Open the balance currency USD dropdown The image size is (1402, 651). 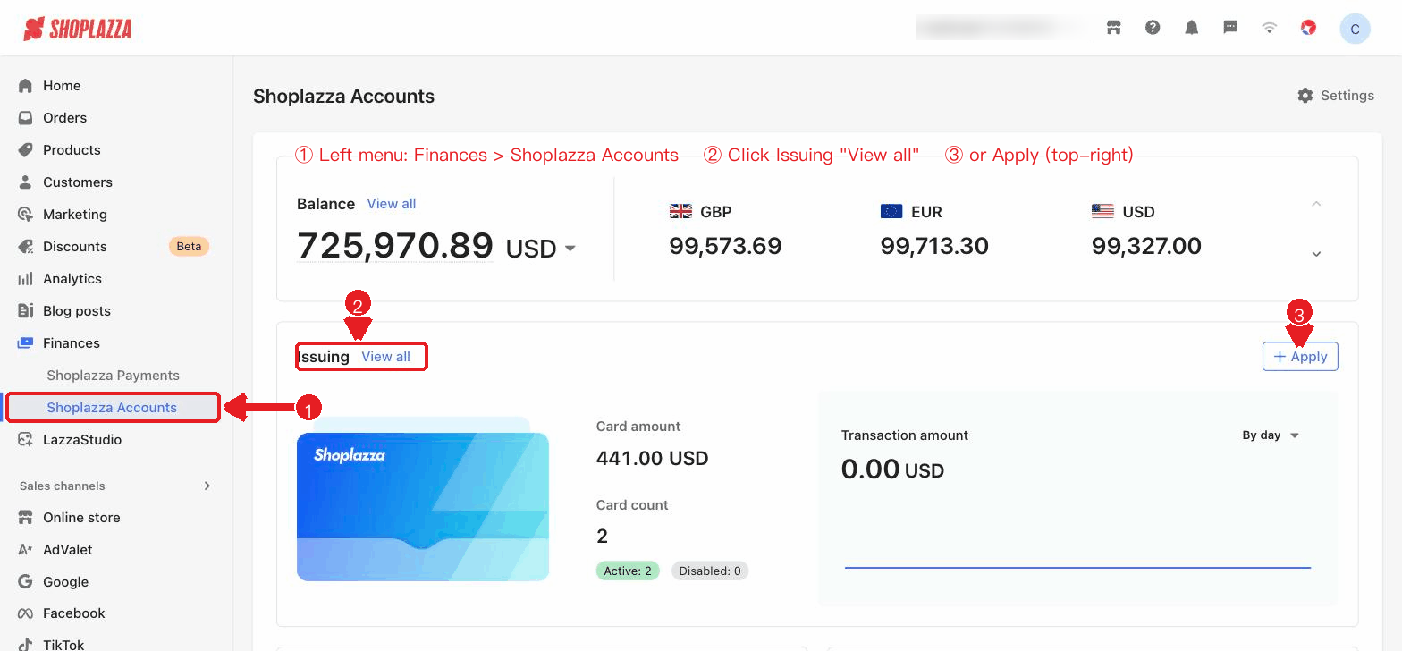click(541, 248)
